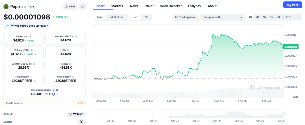Image resolution: width=305 pixels, height=125 pixels.
Task: Toggle chart to Price view
Action: coord(100,17)
